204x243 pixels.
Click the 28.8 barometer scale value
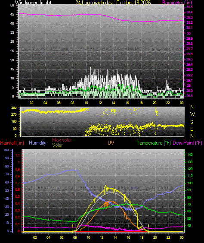(189, 96)
